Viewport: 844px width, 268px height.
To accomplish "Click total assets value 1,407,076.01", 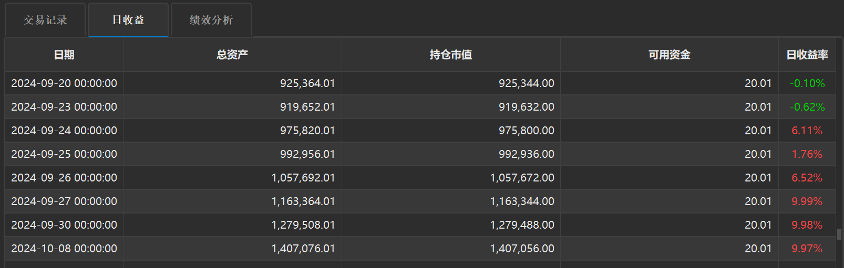I will 303,249.
